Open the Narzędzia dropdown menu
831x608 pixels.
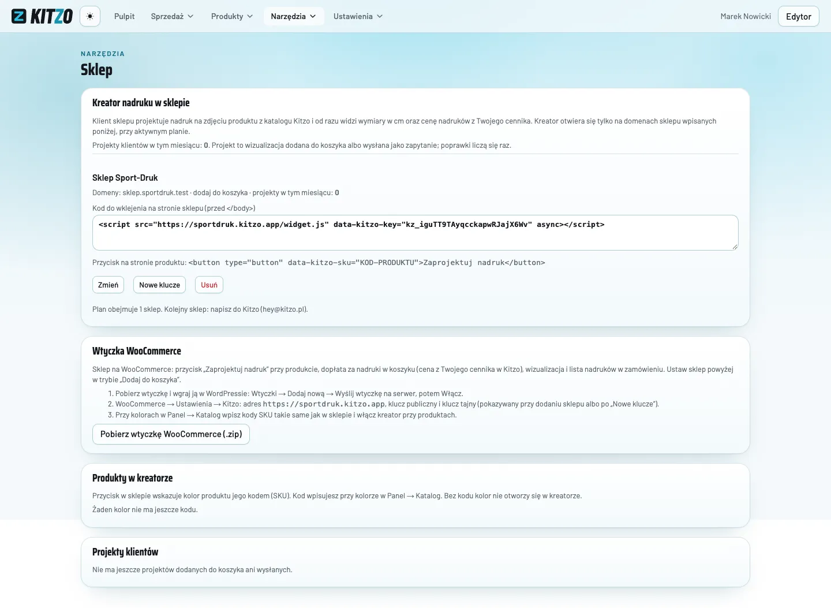pos(294,16)
